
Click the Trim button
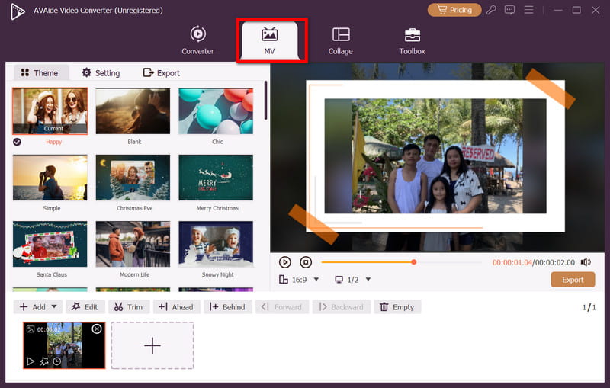[127, 307]
